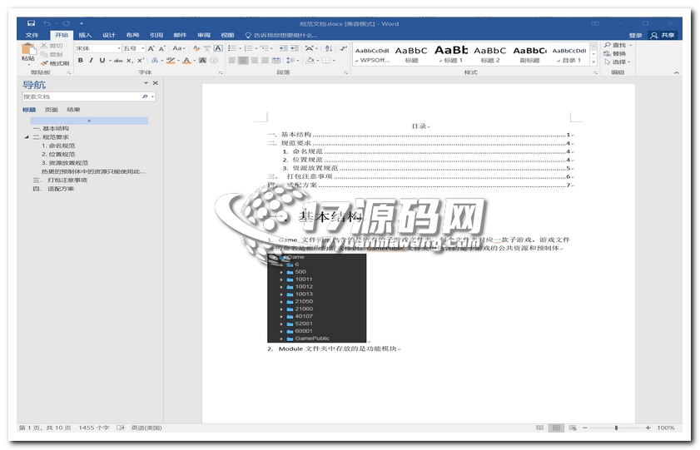Viewport: 700px width, 450px height.
Task: Click the Character Border A icon
Action: (218, 48)
